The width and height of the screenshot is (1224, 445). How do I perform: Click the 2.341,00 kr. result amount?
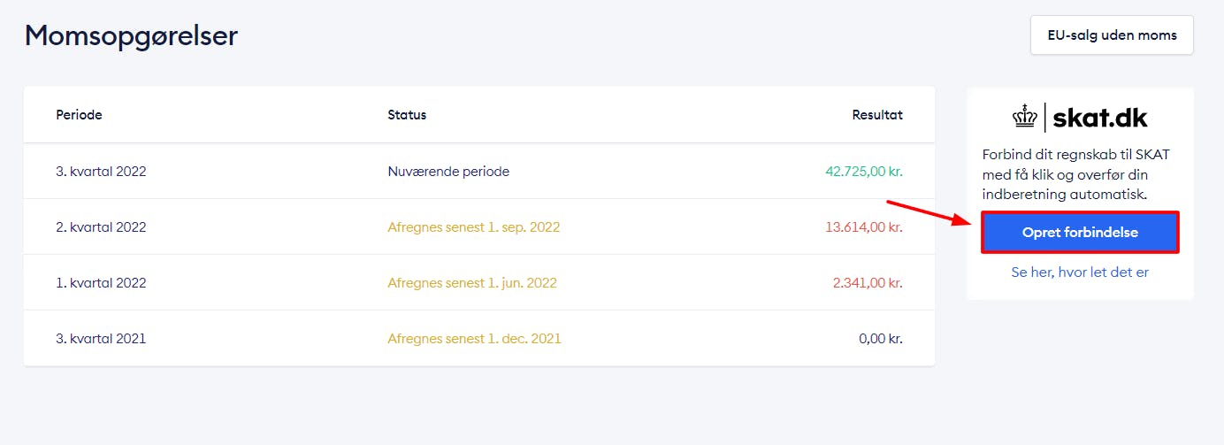868,283
